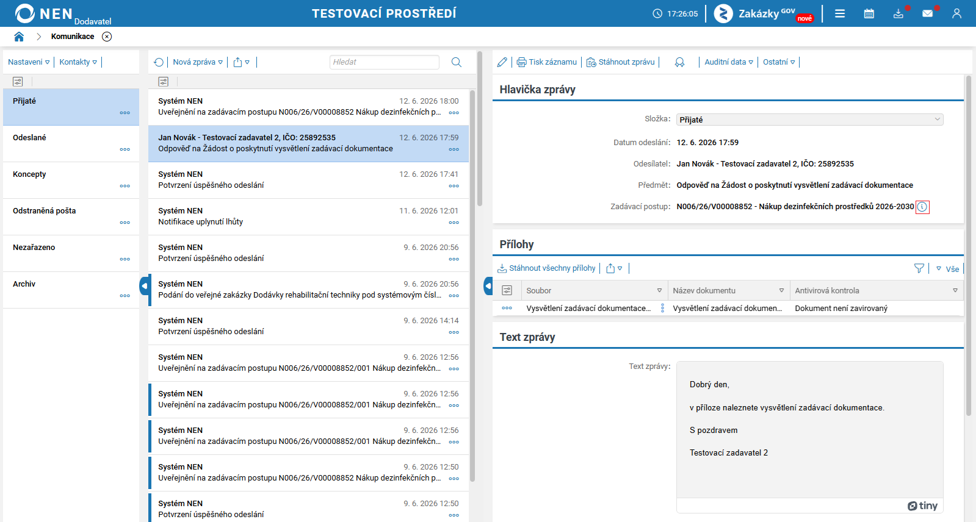Open options dots for 17:59 Jan Novák message
Image resolution: width=976 pixels, height=522 pixels.
point(454,149)
